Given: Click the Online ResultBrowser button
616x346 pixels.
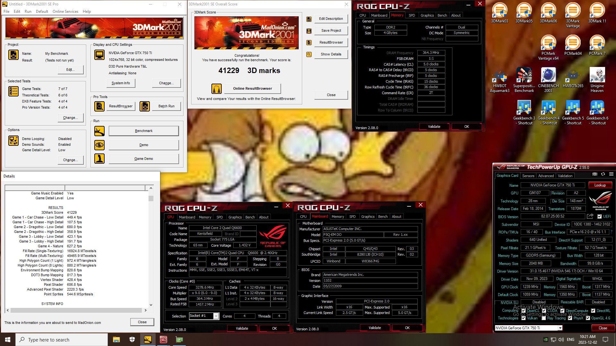Looking at the screenshot, I should click(x=252, y=89).
